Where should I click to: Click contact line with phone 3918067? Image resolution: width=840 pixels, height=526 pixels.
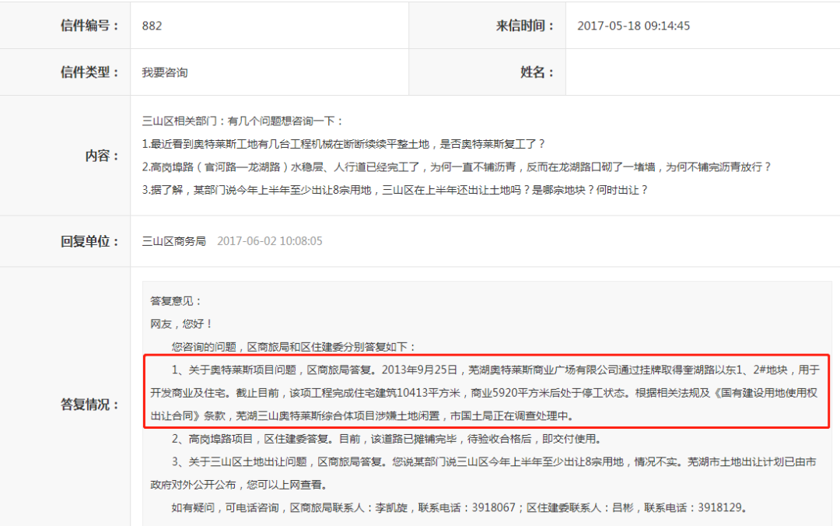[x=460, y=508]
